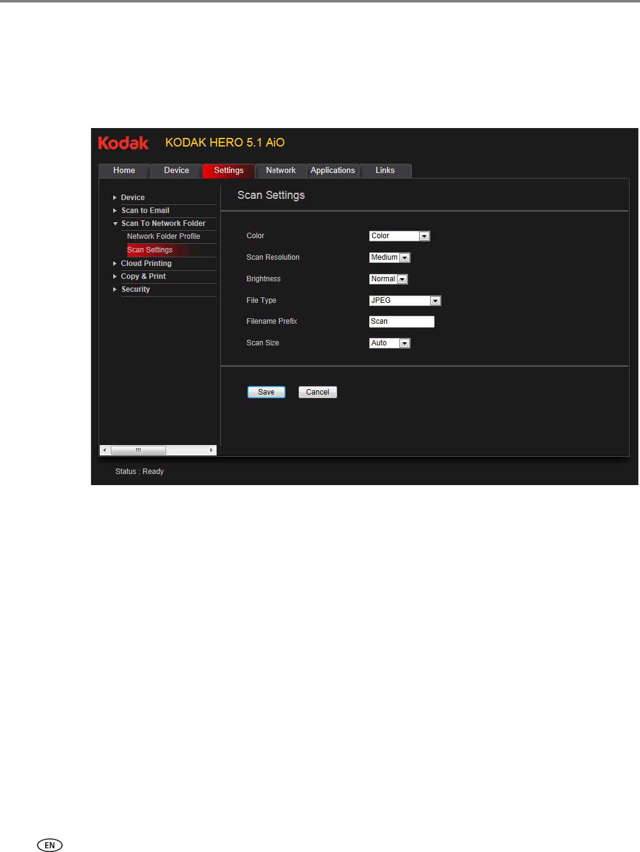Image resolution: width=640 pixels, height=852 pixels.
Task: Open the Cloud Printing section
Action: tap(146, 263)
